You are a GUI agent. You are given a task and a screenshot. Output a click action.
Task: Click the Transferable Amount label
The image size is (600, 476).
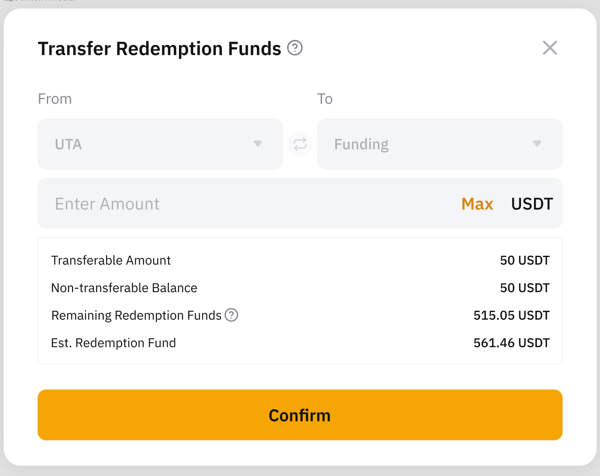[111, 260]
